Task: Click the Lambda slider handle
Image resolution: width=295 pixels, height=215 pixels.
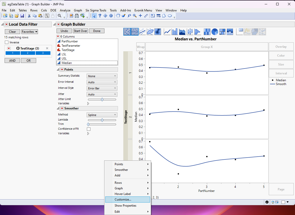Action: [102, 120]
